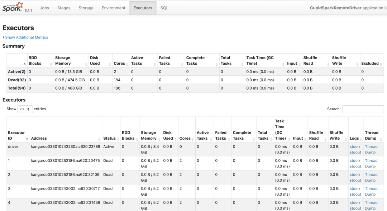Screen dimensions: 387x211
Task: Open the driver's stderr log
Action: [x=355, y=147]
